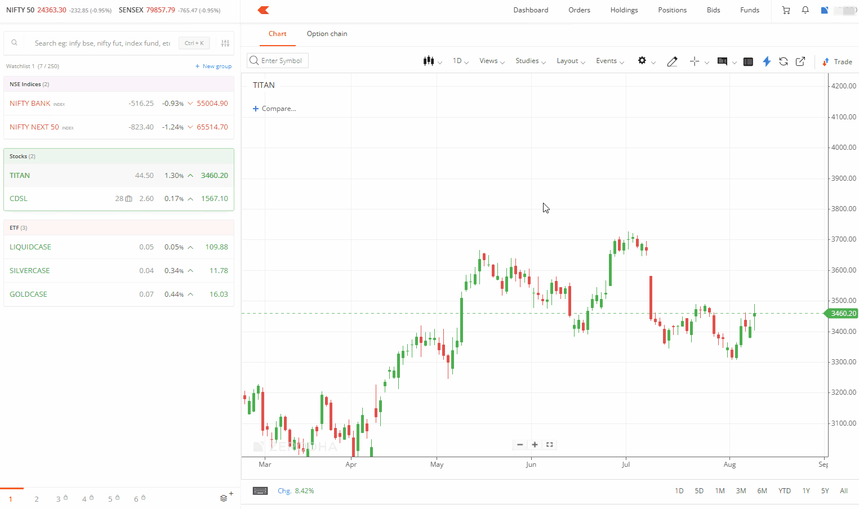The height and width of the screenshot is (509, 859).
Task: Expand the candlestick chart type dropdown
Action: 432,61
